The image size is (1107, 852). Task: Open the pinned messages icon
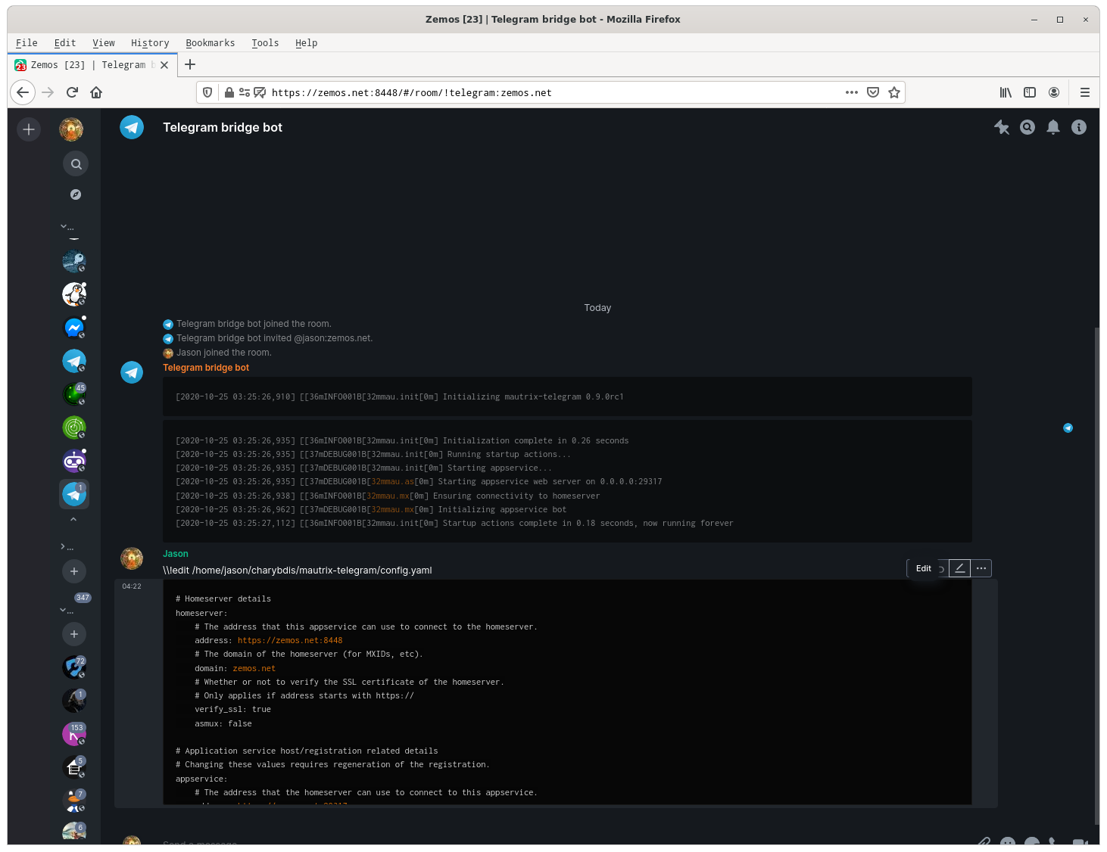pyautogui.click(x=1003, y=127)
